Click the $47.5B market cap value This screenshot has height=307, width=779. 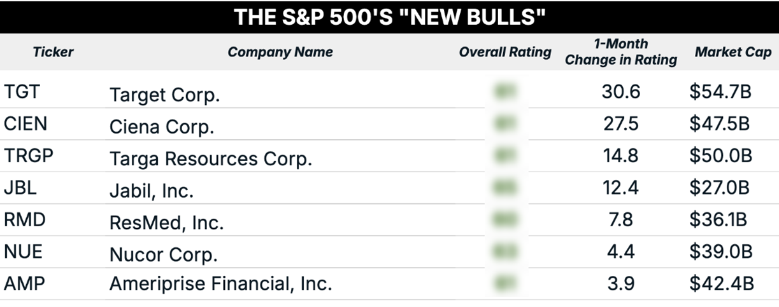coord(720,123)
